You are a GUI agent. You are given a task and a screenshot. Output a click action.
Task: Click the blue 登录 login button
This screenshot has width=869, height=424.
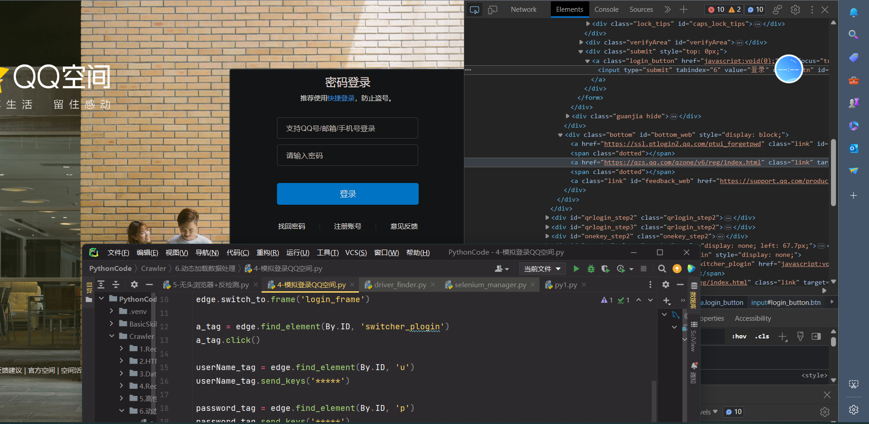(x=348, y=194)
